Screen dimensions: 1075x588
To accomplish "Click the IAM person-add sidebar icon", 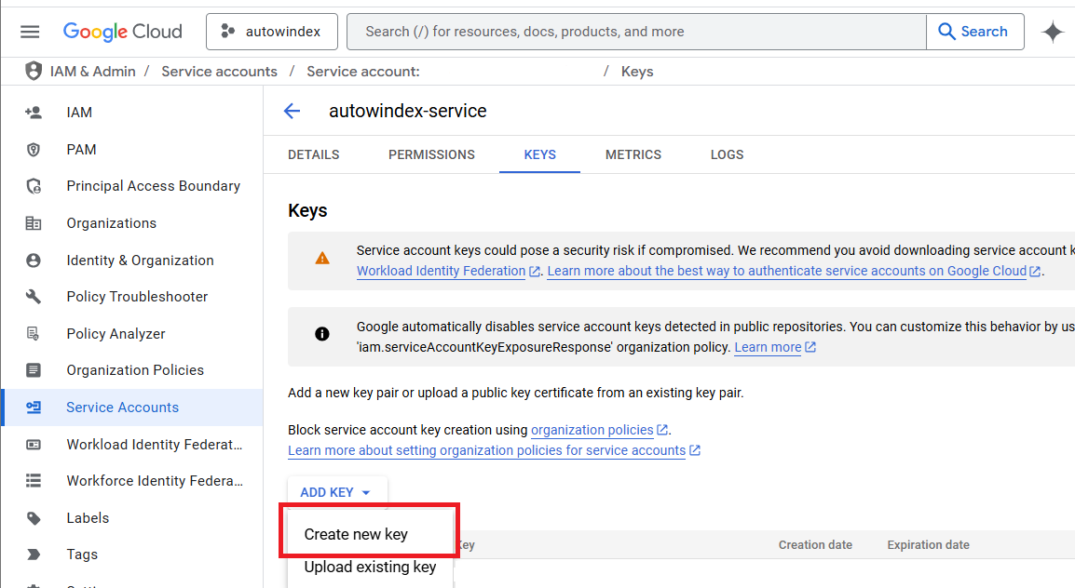I will pos(33,113).
